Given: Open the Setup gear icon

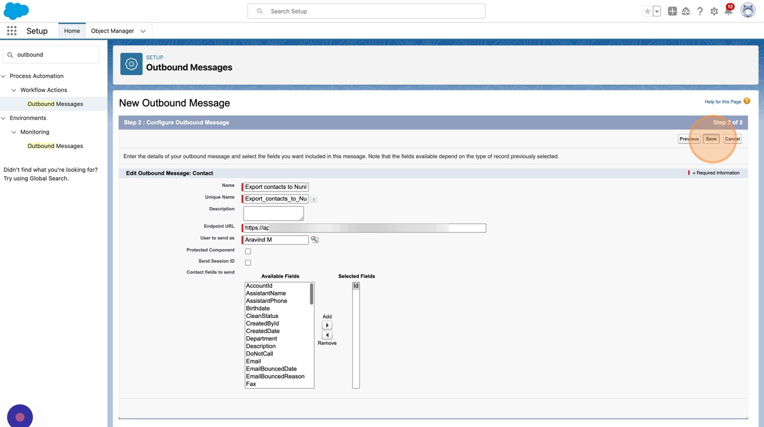Looking at the screenshot, I should (x=714, y=11).
